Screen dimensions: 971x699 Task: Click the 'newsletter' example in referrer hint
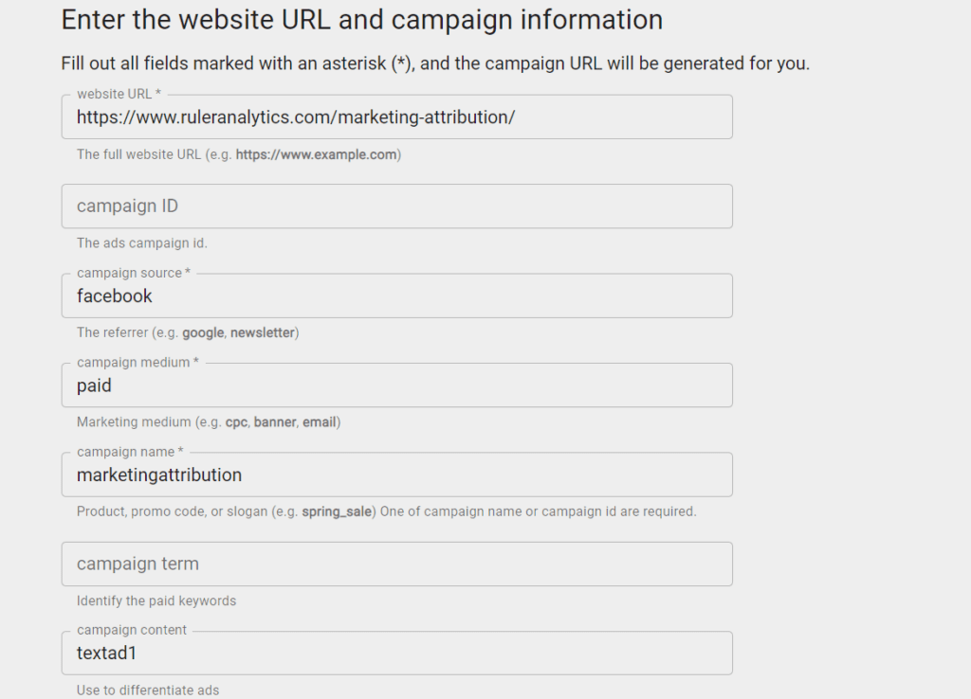pyautogui.click(x=263, y=332)
